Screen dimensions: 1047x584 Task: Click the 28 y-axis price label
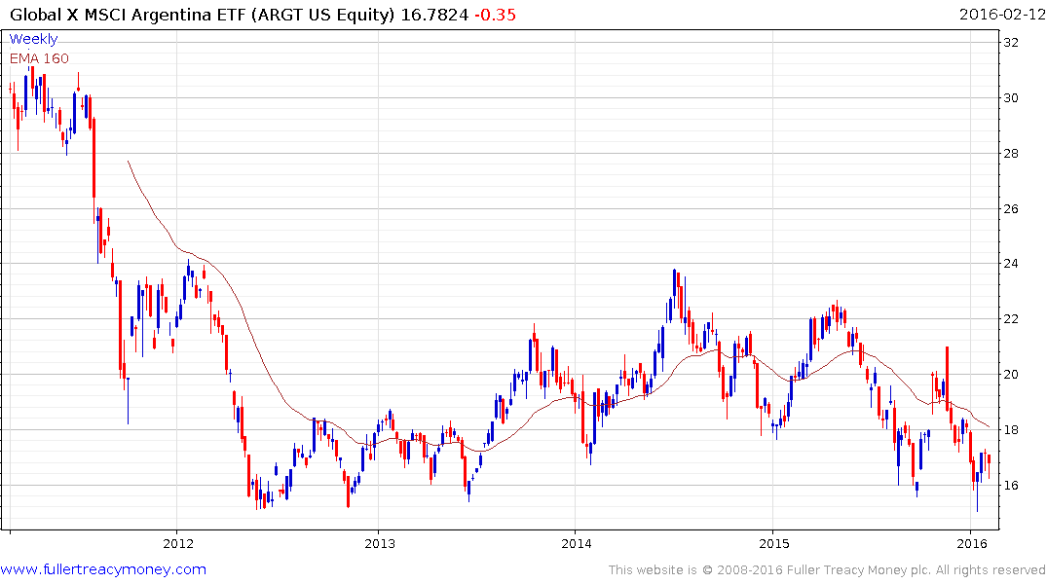click(1011, 154)
